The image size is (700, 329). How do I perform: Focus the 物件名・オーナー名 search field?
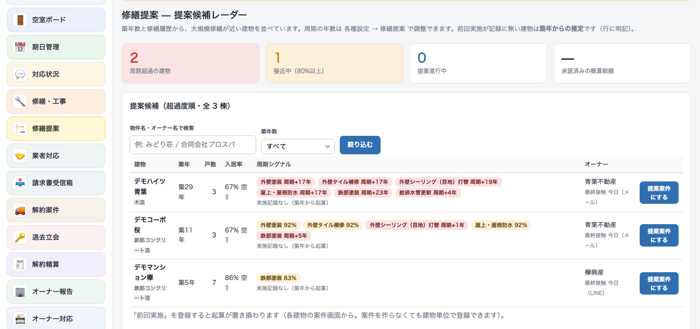pos(193,145)
